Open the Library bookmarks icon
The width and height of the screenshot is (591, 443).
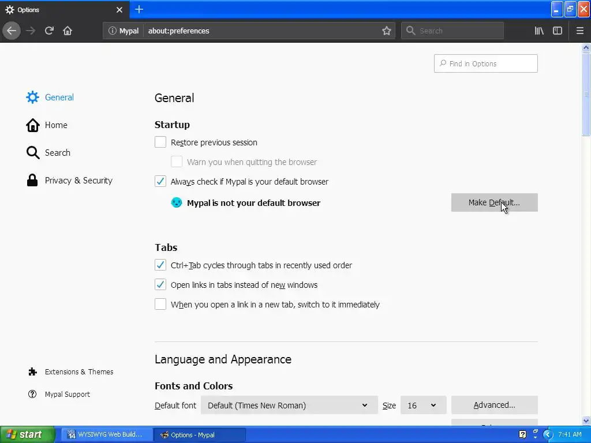[539, 31]
